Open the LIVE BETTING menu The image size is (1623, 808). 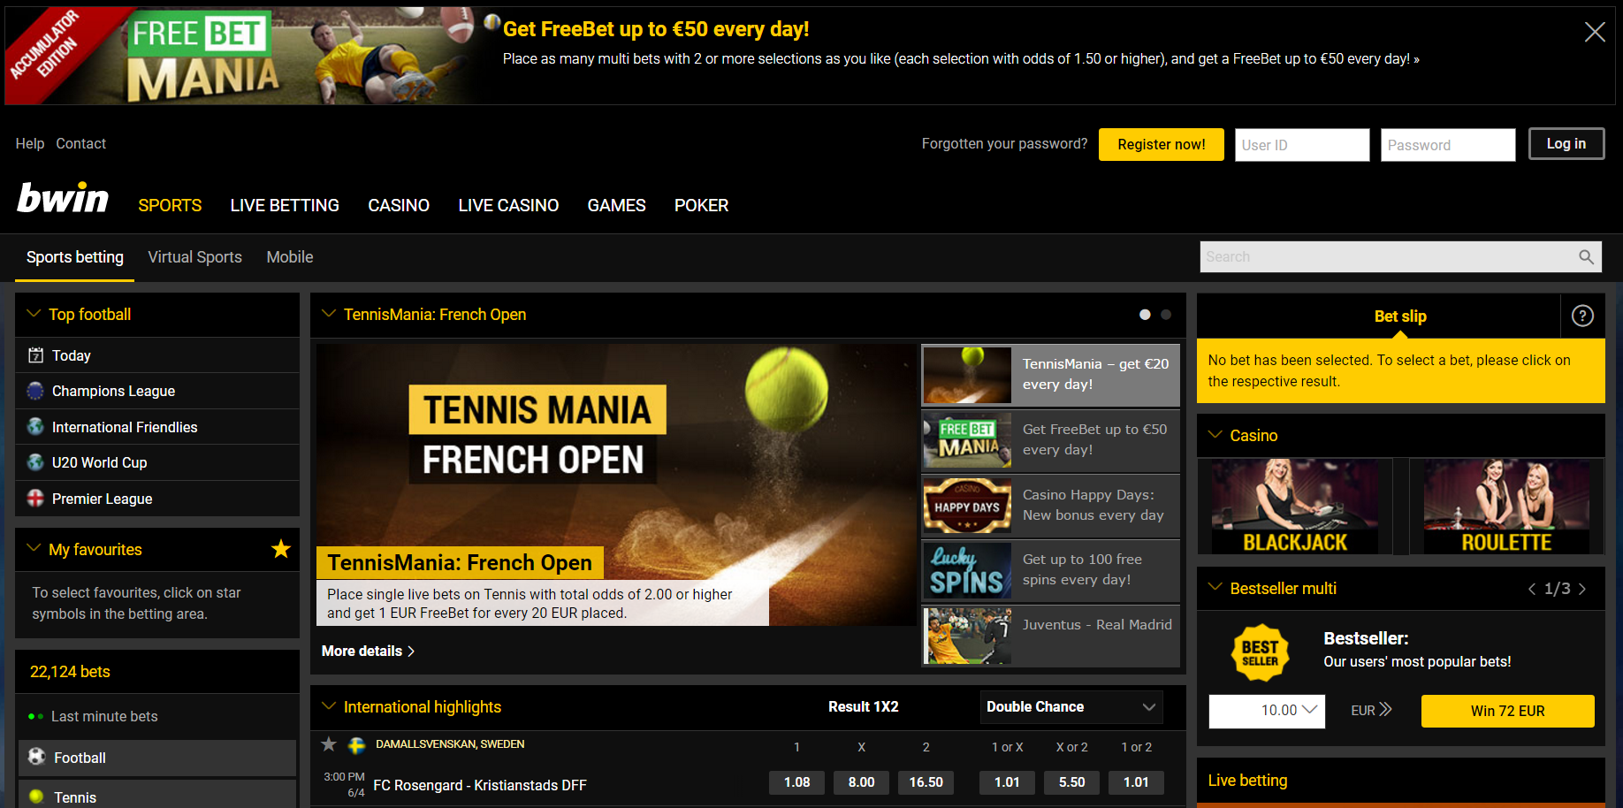285,205
